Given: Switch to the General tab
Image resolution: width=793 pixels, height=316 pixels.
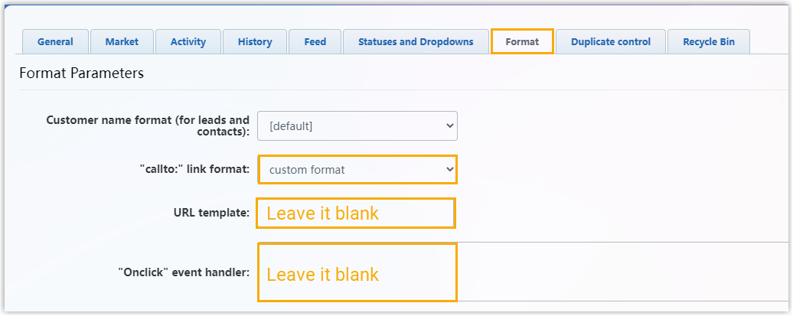Looking at the screenshot, I should click(x=55, y=42).
